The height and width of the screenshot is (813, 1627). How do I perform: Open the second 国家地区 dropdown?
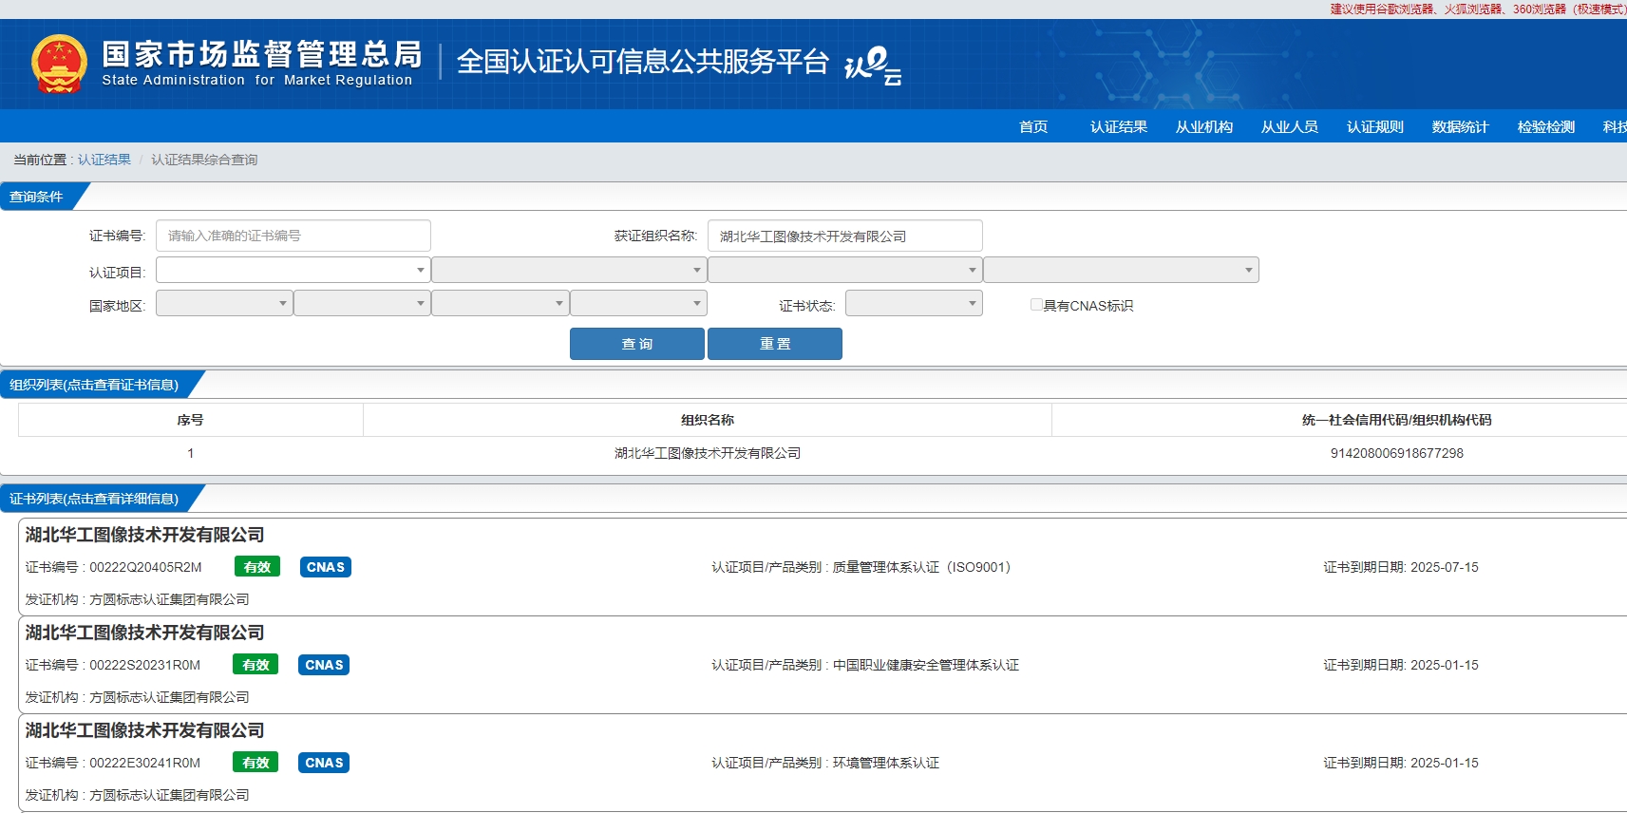[362, 303]
